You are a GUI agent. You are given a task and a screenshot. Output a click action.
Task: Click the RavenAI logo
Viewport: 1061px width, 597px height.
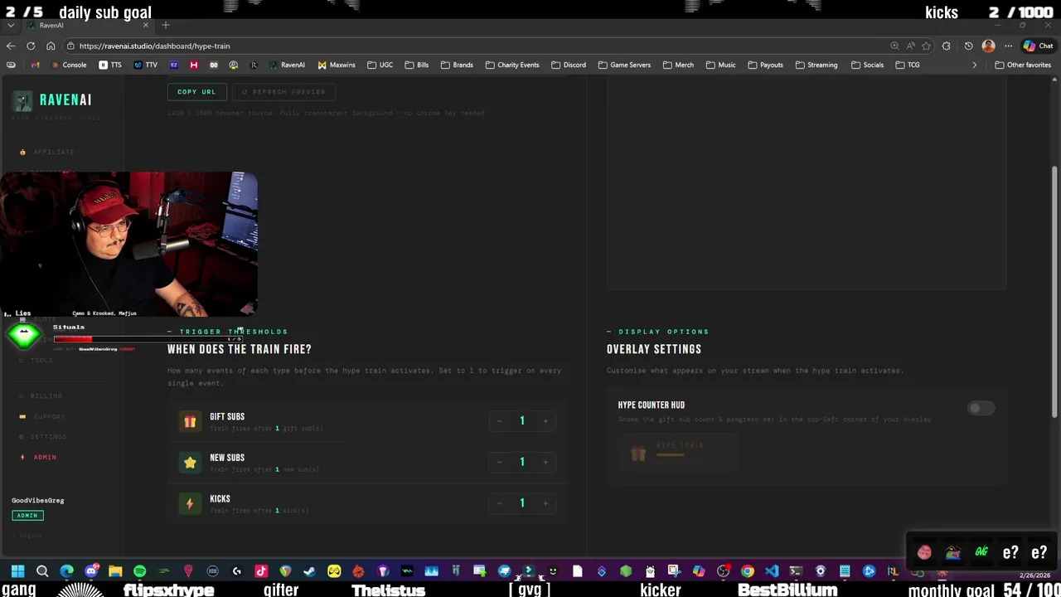click(53, 100)
